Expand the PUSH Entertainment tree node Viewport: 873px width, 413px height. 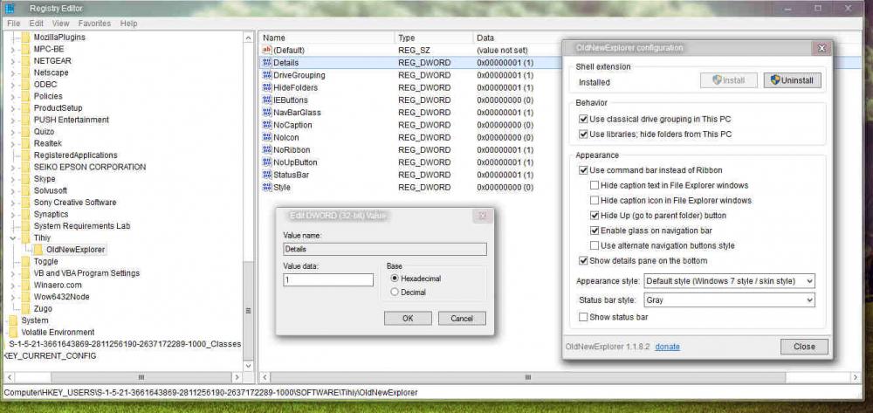click(x=12, y=120)
